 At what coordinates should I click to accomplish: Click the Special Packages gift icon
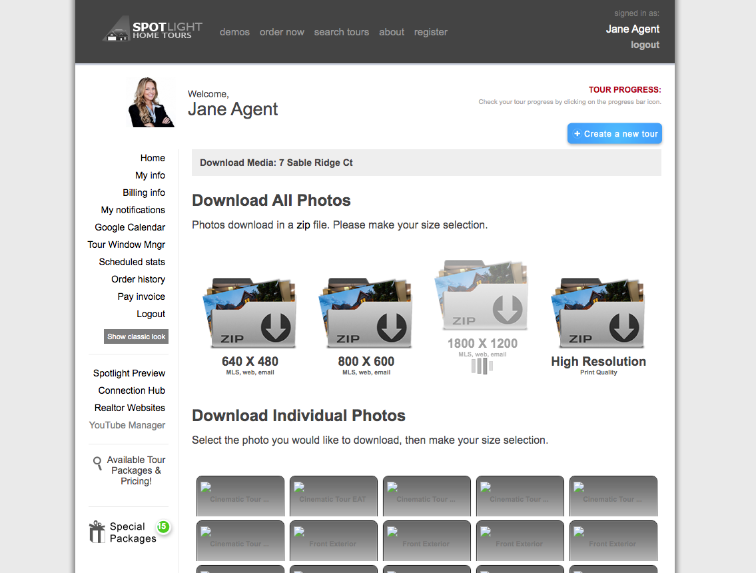97,532
